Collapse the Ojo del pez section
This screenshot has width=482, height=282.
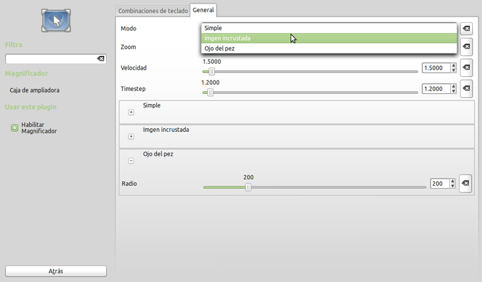(x=131, y=161)
